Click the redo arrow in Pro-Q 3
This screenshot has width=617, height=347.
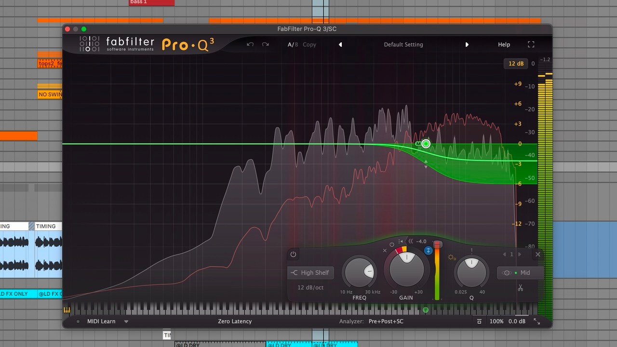(x=266, y=44)
